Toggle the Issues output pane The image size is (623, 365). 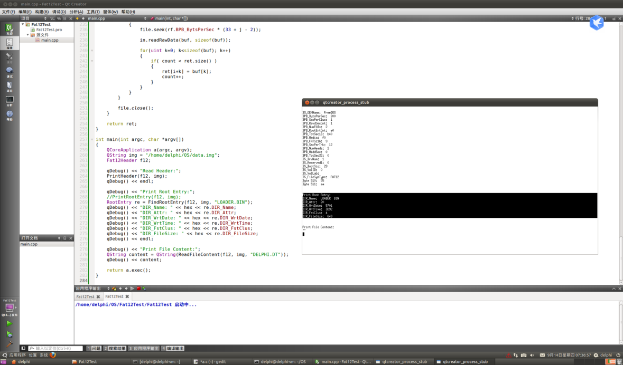(x=94, y=348)
